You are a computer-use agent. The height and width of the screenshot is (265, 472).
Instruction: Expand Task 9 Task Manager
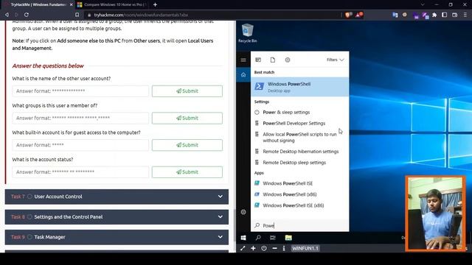117,237
